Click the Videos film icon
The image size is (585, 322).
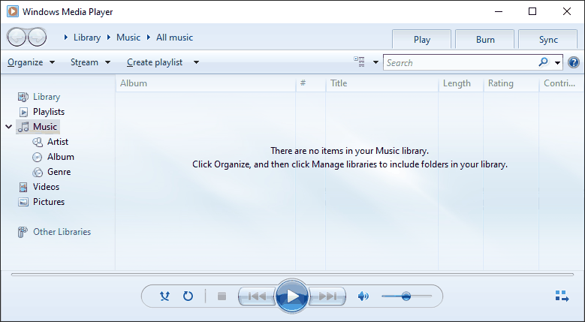tap(23, 187)
